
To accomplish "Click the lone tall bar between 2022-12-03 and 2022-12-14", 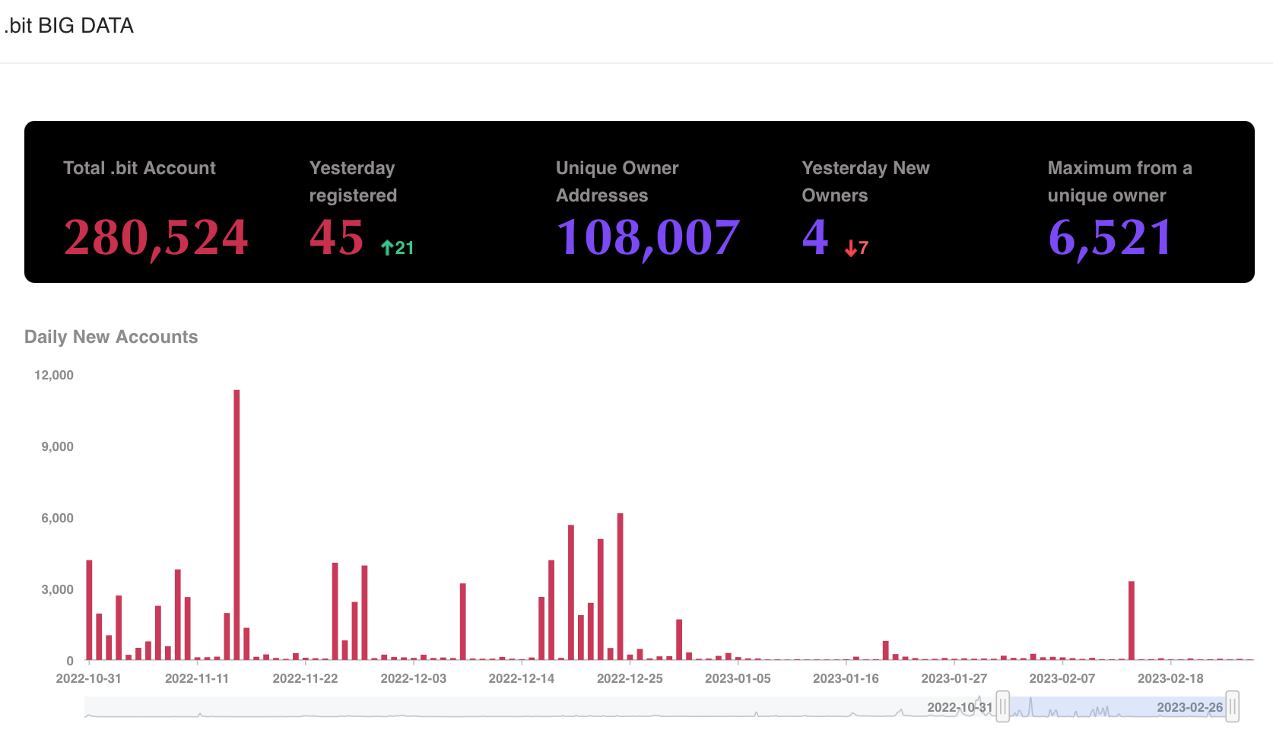I will point(462,621).
